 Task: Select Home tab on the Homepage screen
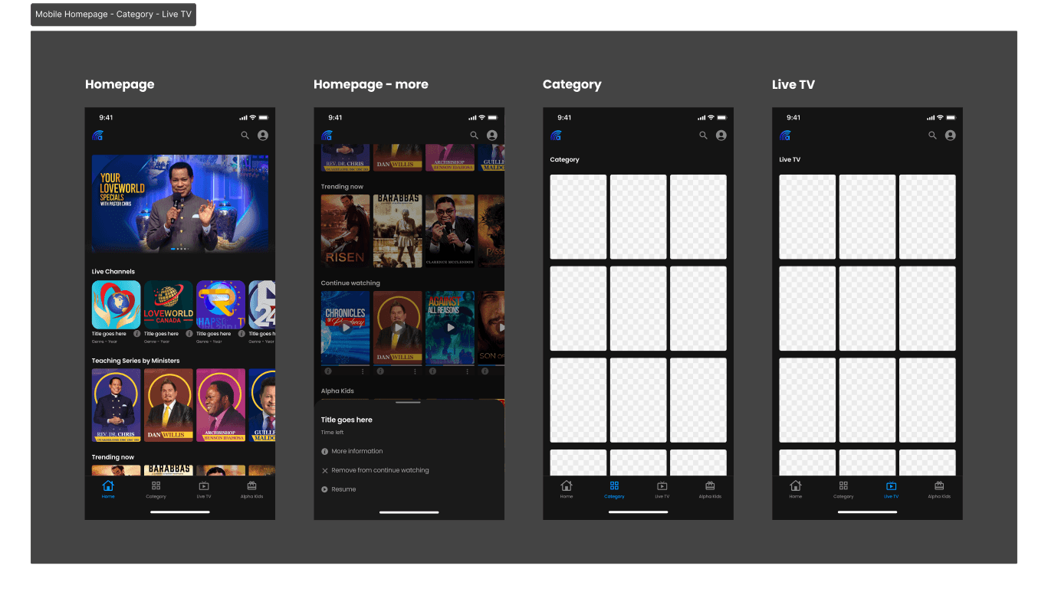[108, 489]
